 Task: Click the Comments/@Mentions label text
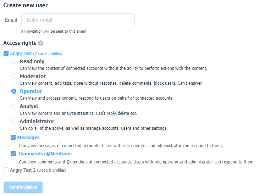(45, 154)
